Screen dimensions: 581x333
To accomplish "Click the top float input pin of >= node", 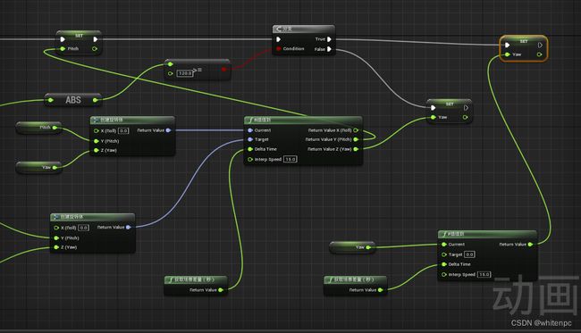I will point(170,64).
